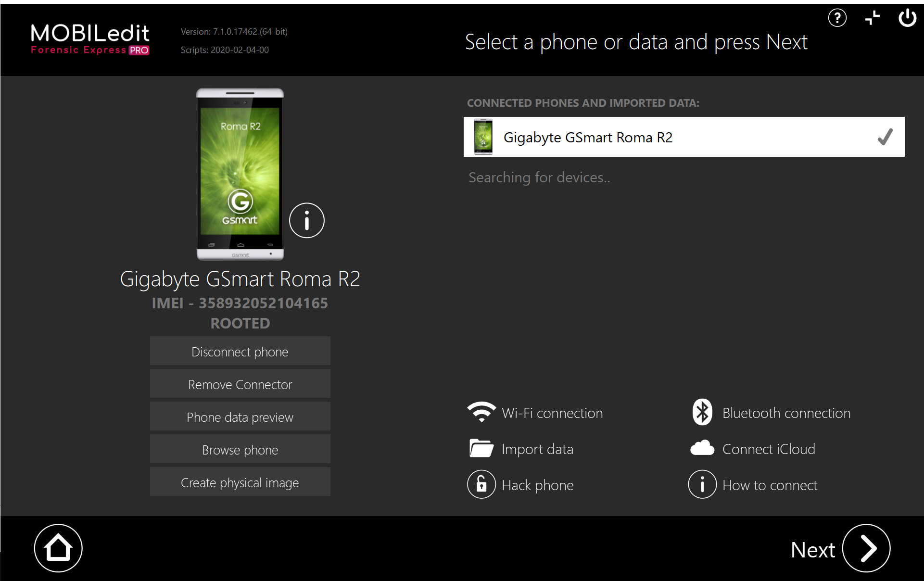
Task: Click Disconnect phone button
Action: 240,352
